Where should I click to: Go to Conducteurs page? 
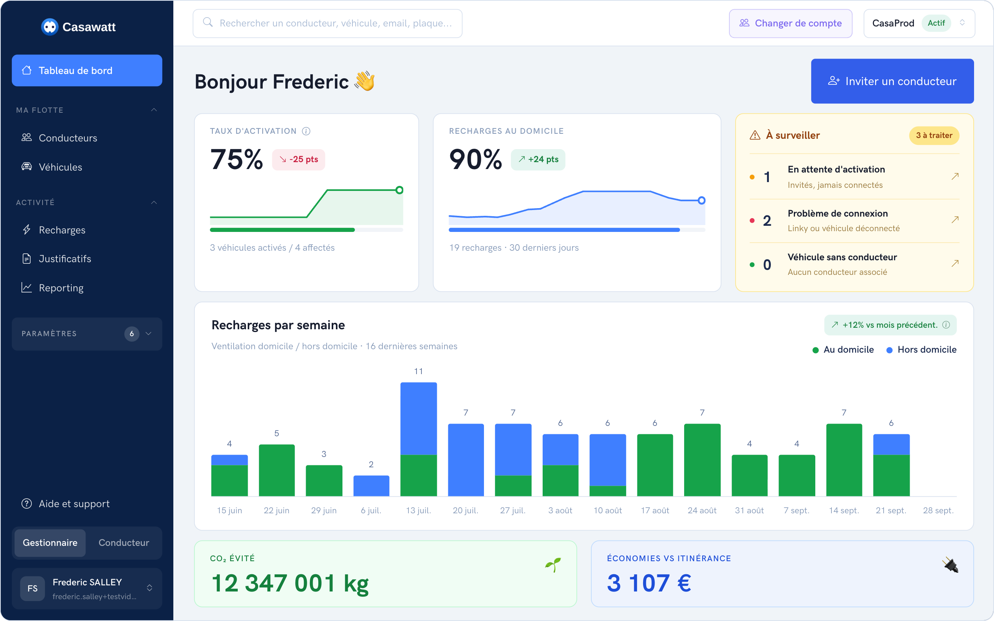tap(87, 138)
